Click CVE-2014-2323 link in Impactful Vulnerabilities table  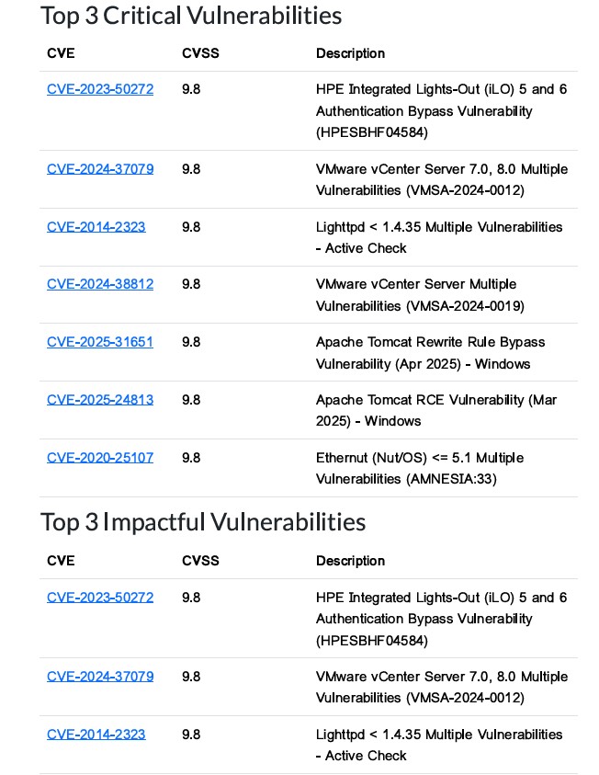pos(96,735)
